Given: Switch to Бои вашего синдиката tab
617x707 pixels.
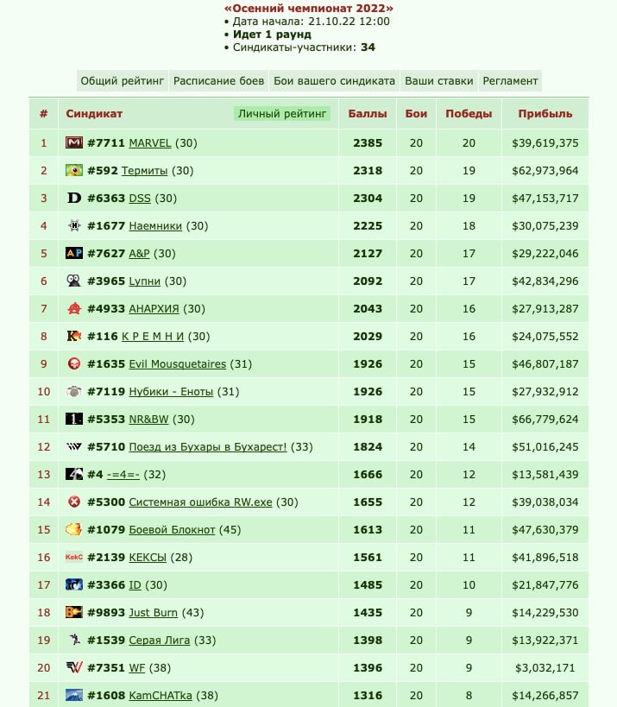Looking at the screenshot, I should tap(335, 80).
